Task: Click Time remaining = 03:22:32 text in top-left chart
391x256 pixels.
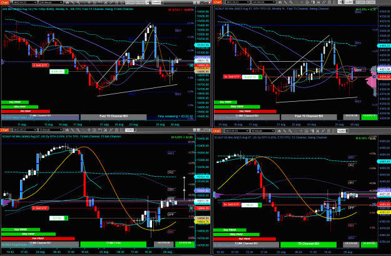Action: point(175,116)
